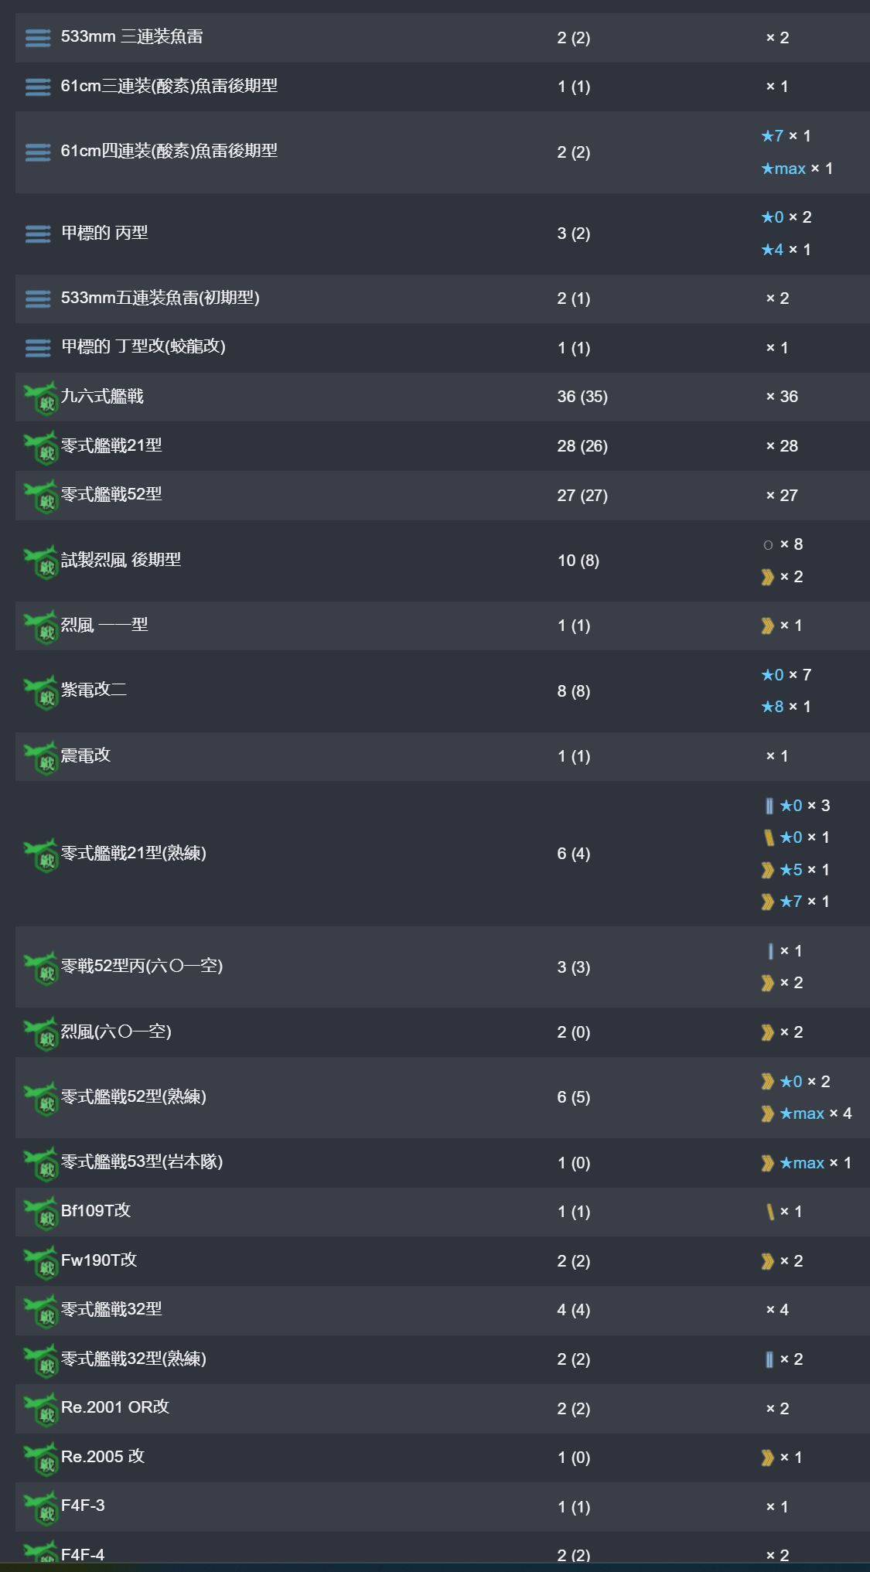The image size is (870, 1572).
Task: Click blue proficiency bars in 零式艦戦32型(熟練) row
Action: (769, 1359)
